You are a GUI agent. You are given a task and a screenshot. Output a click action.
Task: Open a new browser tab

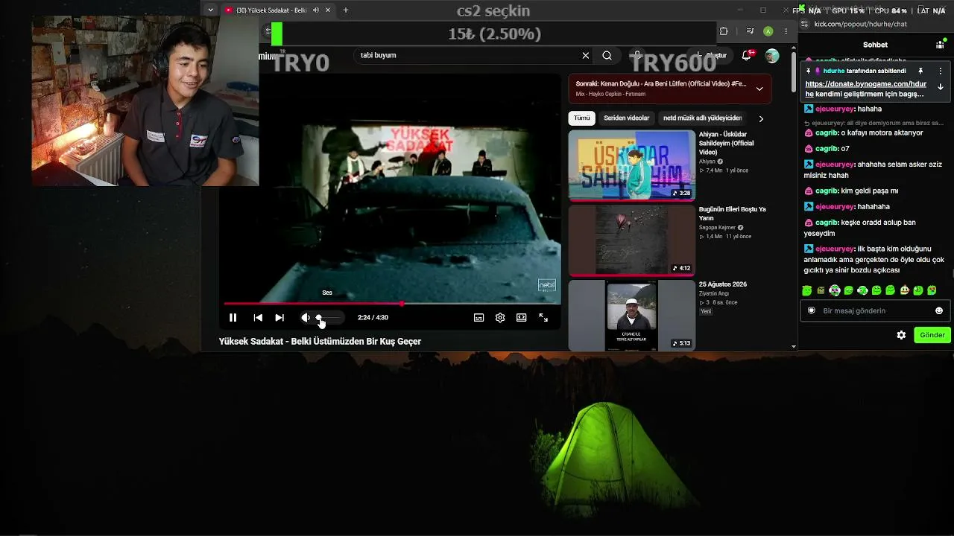click(346, 10)
